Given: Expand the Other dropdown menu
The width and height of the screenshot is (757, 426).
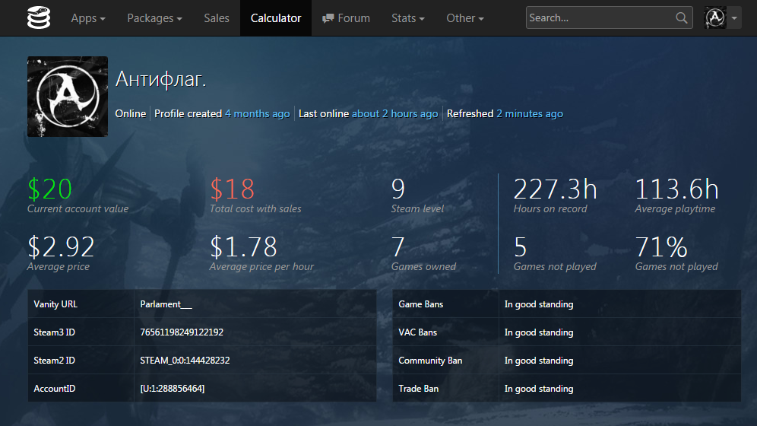Looking at the screenshot, I should [x=465, y=17].
